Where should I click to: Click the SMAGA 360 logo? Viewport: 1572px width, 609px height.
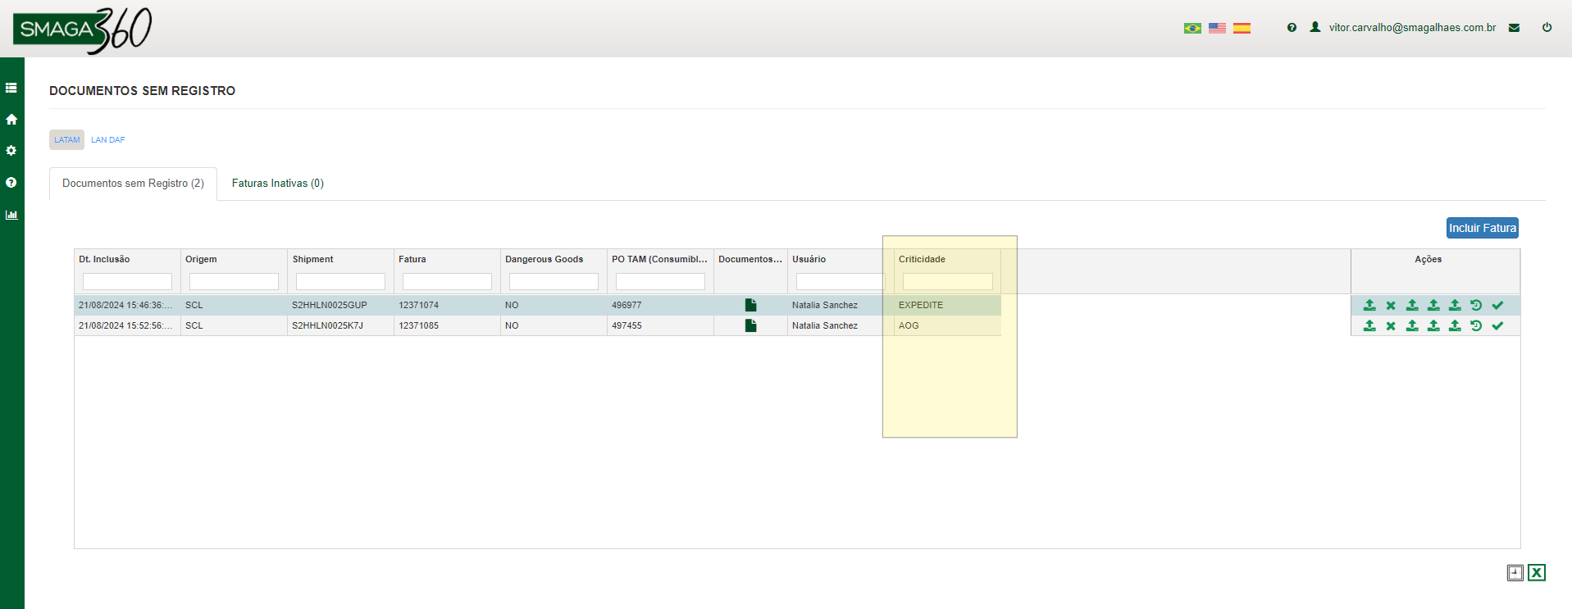click(x=83, y=30)
